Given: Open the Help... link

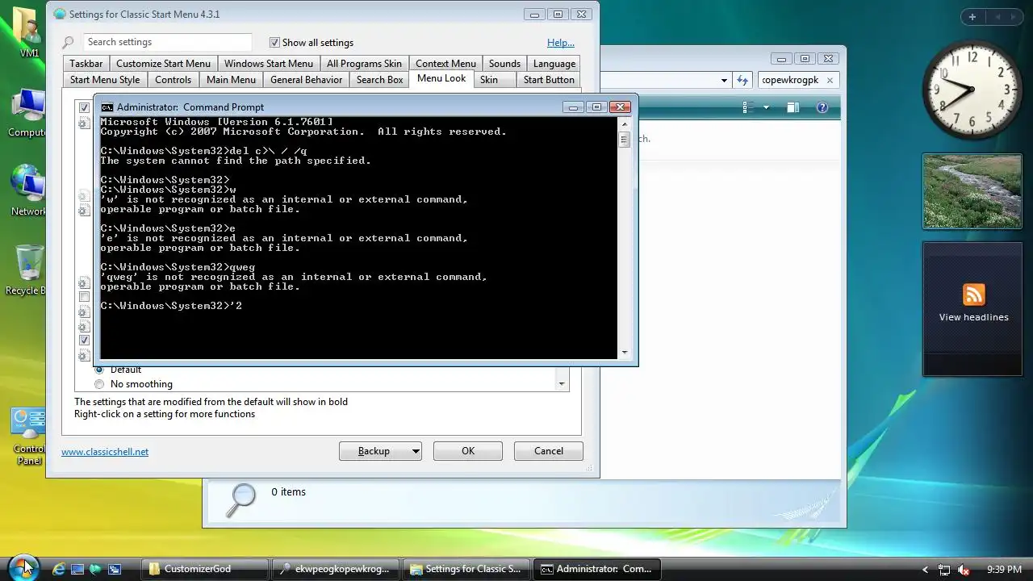Looking at the screenshot, I should (x=561, y=43).
